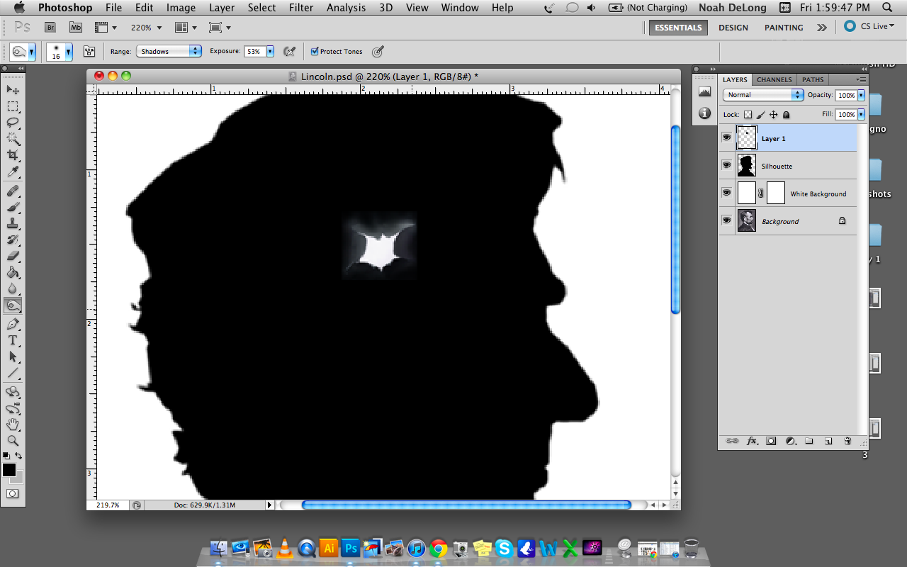
Task: Select the Line shape tool
Action: coord(13,374)
